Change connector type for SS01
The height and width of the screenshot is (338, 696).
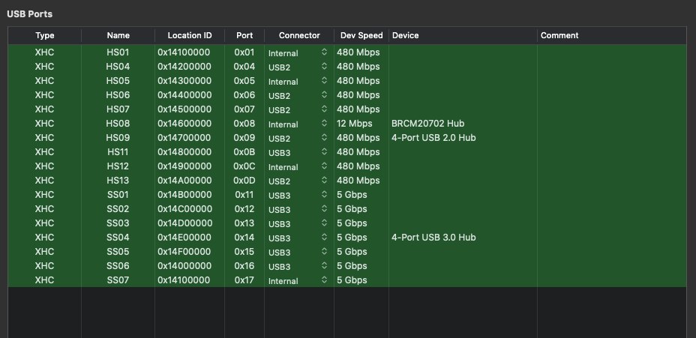click(298, 195)
